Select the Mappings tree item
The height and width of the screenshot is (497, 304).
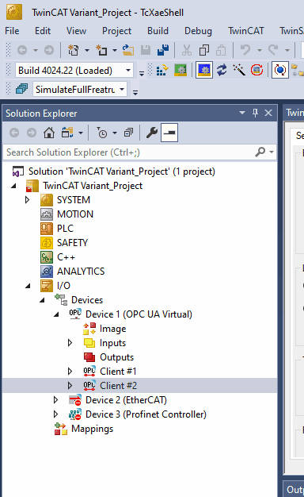pyautogui.click(x=92, y=429)
